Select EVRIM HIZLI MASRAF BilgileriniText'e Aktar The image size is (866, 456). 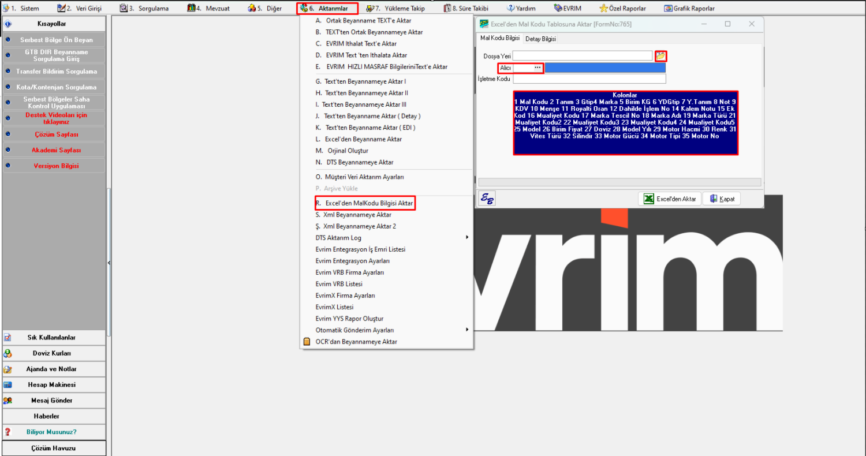[x=387, y=66]
